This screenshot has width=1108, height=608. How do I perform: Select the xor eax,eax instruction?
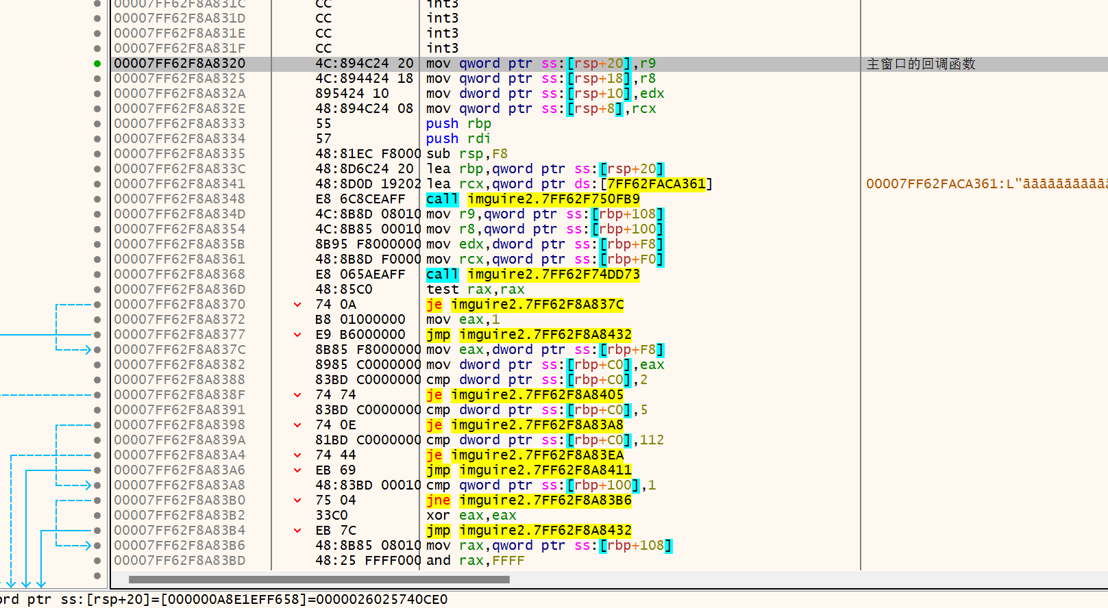tap(471, 516)
